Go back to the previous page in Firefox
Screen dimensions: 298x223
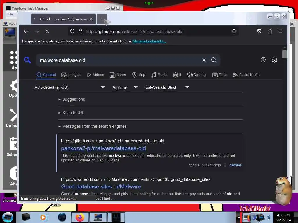pos(26,31)
